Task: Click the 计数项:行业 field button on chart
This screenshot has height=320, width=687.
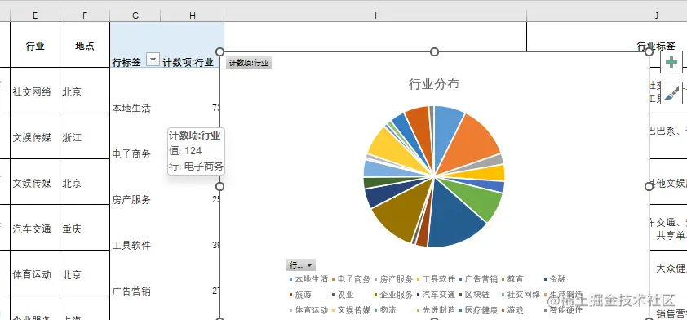Action: pos(249,63)
